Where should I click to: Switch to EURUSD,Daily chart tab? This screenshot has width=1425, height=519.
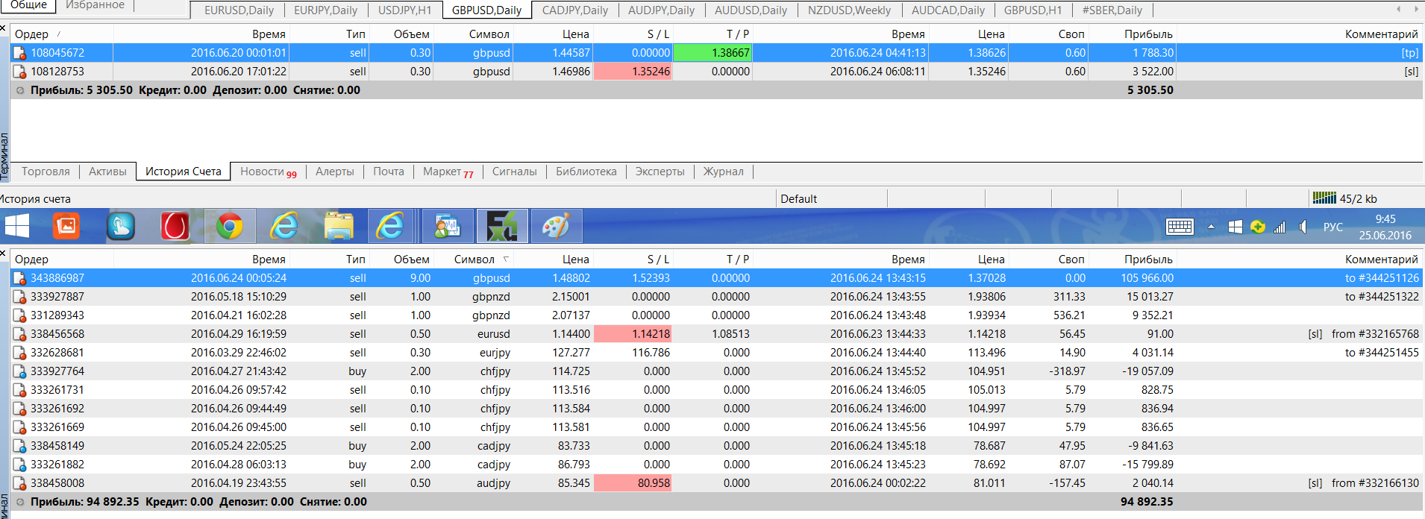point(239,10)
